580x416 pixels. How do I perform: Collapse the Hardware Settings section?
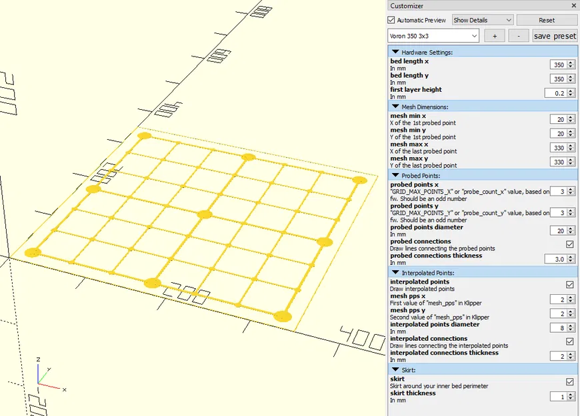[x=395, y=52]
